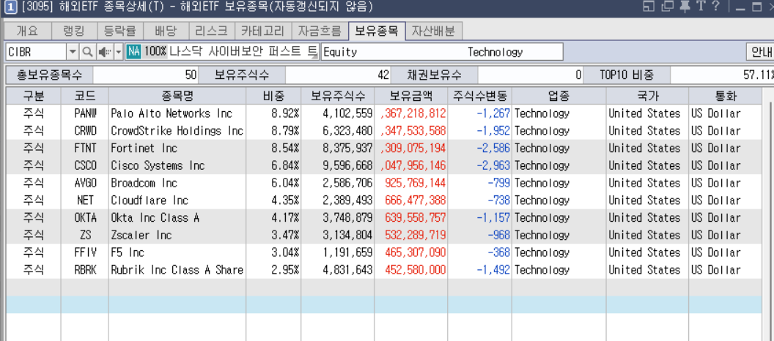Open the CIBR ticker history dropdown arrow
This screenshot has width=774, height=341.
pyautogui.click(x=73, y=52)
